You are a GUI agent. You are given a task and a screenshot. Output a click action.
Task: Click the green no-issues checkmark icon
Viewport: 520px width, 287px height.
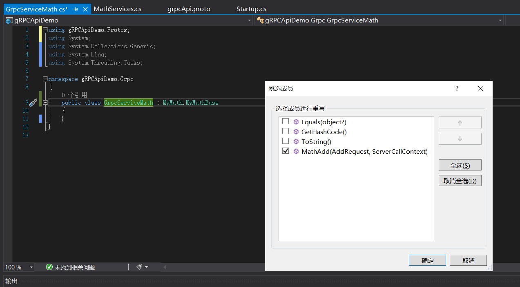[x=49, y=267]
